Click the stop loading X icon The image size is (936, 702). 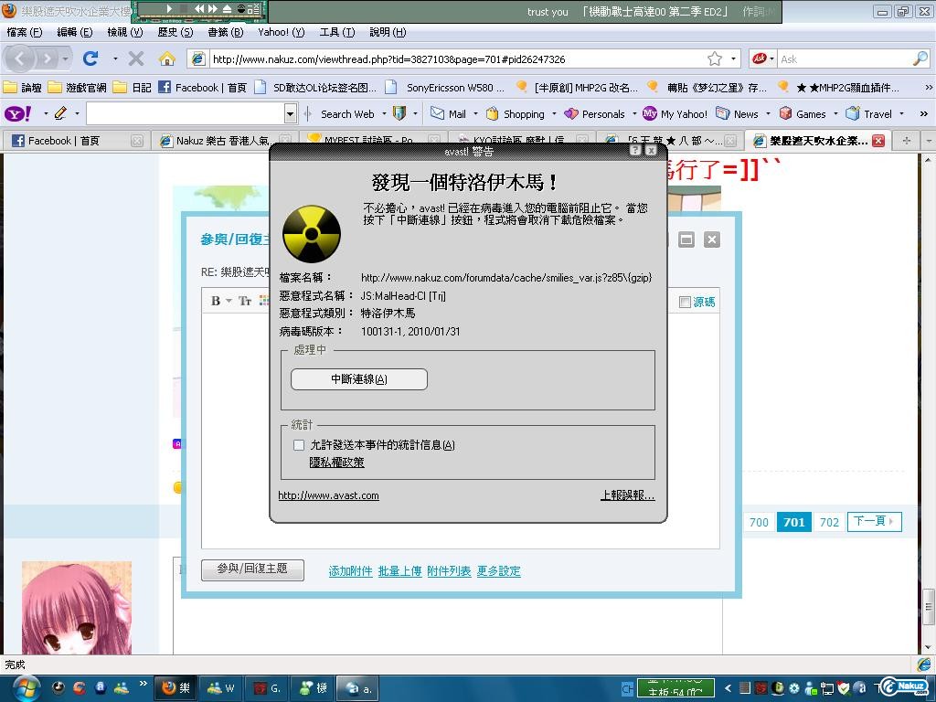(136, 58)
